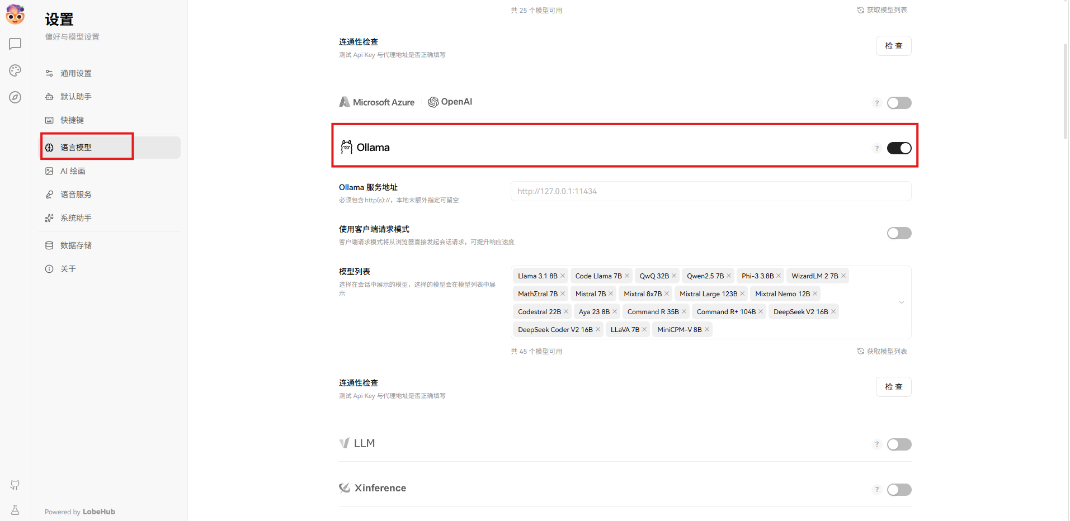Open 关于 settings section
Screen dimensions: 1070x521
(111, 269)
